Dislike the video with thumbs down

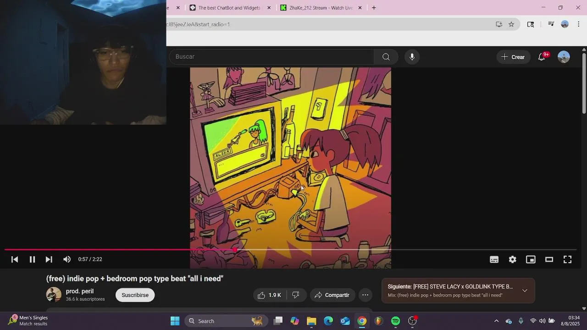[x=296, y=295]
